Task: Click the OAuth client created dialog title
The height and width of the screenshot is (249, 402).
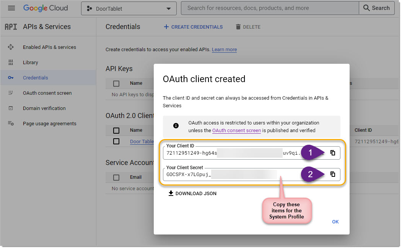Action: point(204,79)
